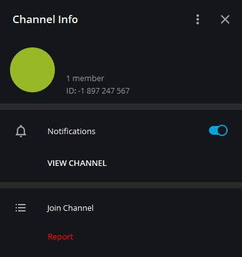Click the '1 member' count text
Viewport: 242px width, 257px height.
point(85,79)
